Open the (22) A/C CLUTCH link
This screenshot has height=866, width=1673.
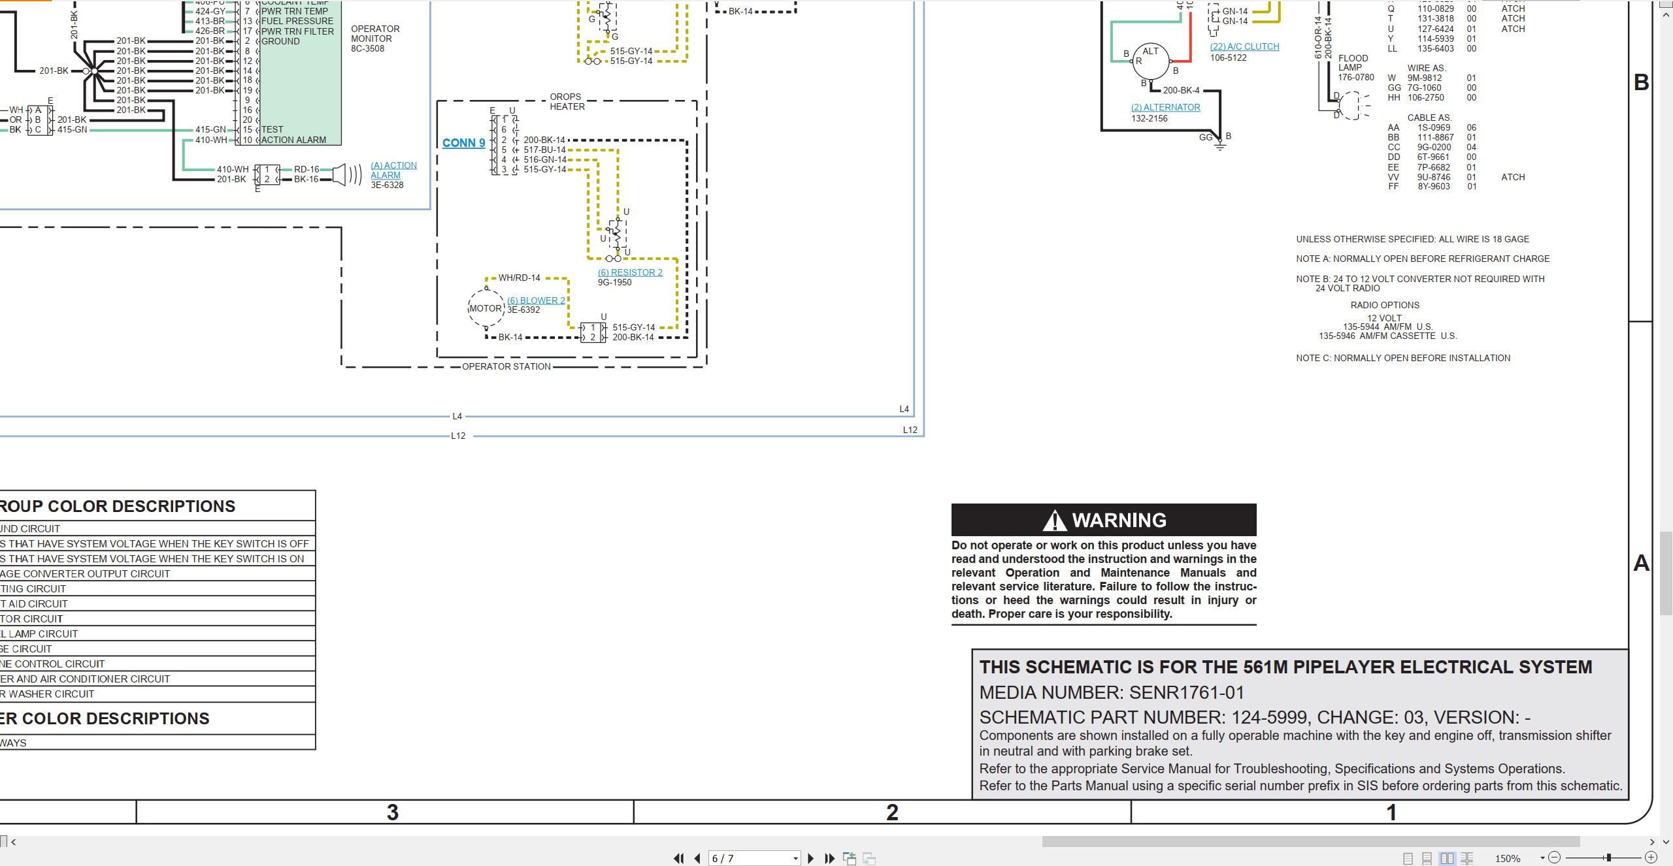1244,46
